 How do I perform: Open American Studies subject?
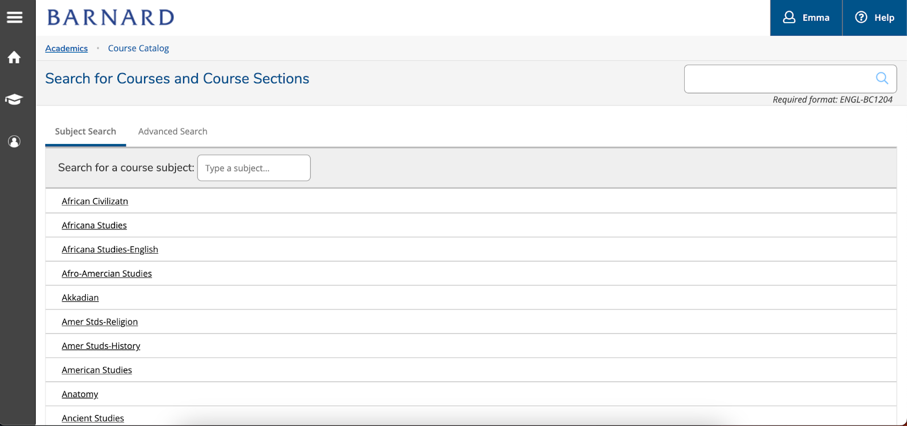[97, 370]
